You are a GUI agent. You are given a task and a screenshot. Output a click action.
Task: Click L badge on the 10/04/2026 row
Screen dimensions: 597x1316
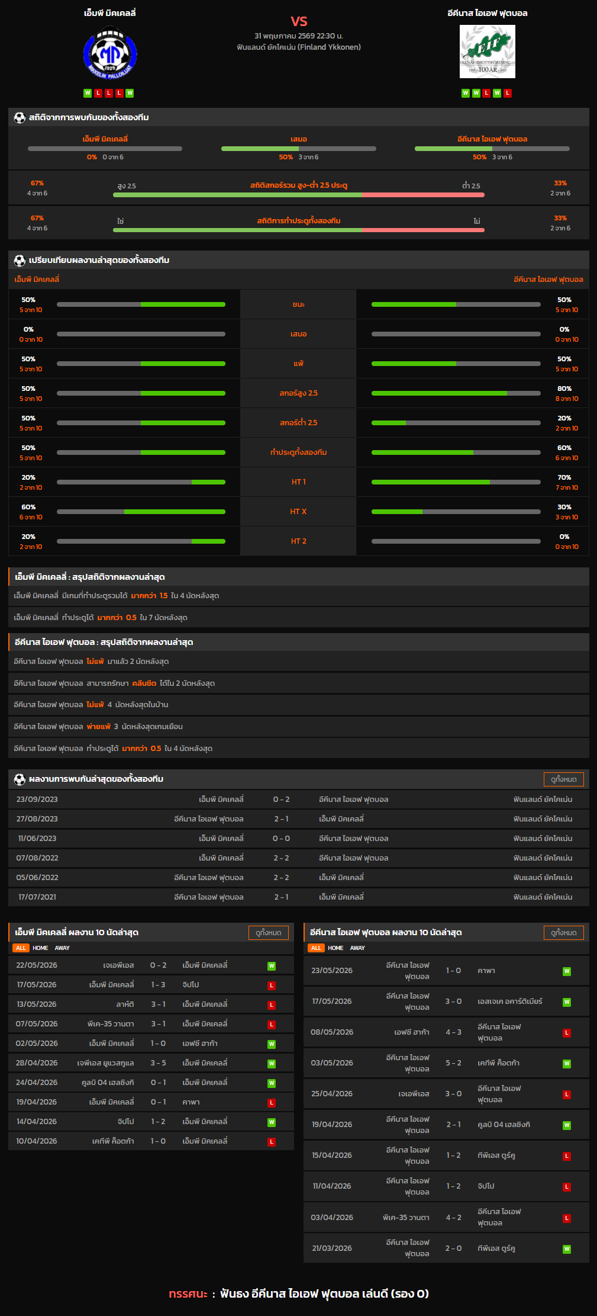[272, 1142]
